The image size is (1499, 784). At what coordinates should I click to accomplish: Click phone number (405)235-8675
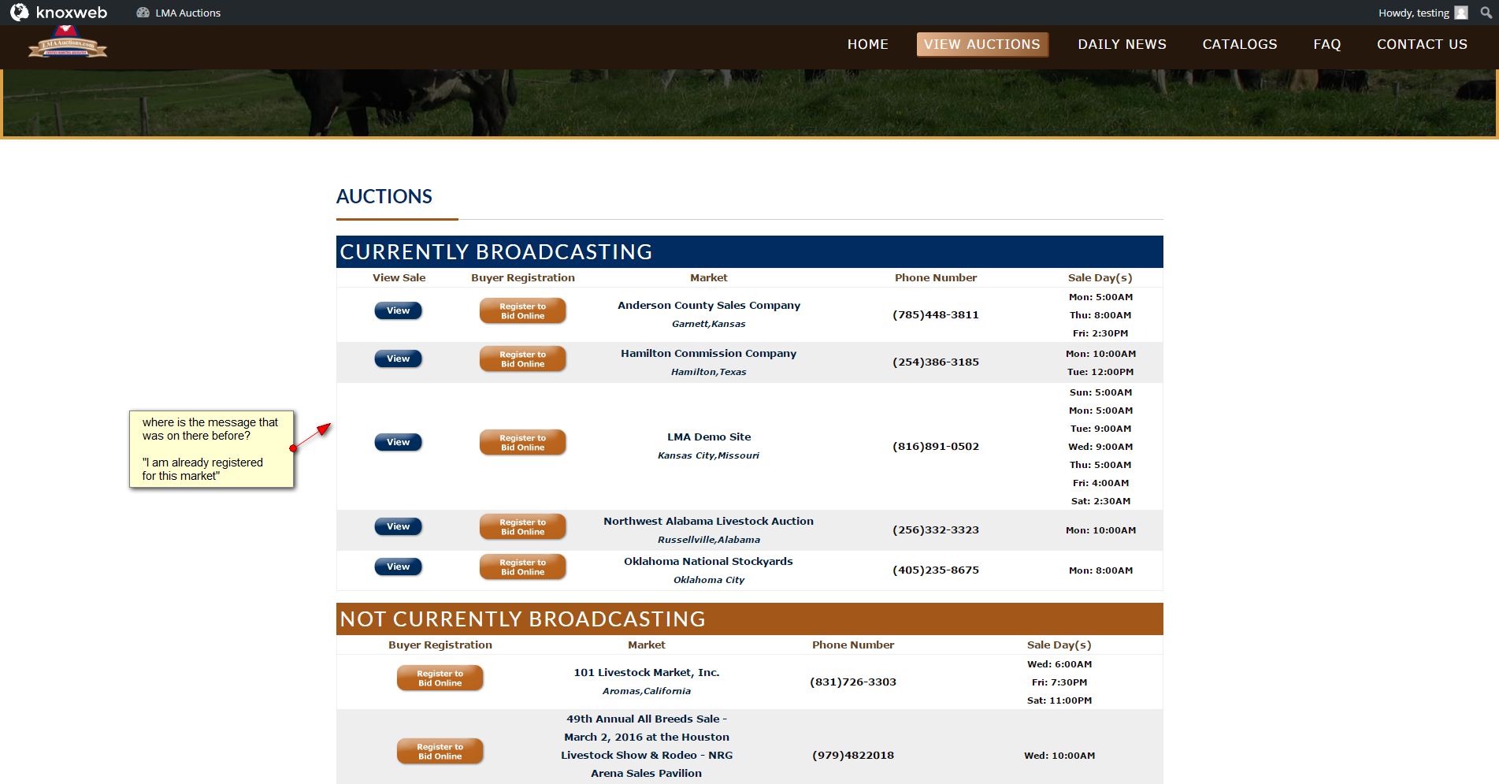936,570
